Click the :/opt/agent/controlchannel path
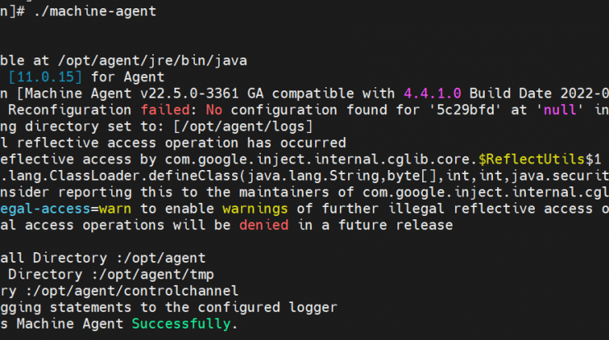The image size is (609, 340). pos(132,292)
